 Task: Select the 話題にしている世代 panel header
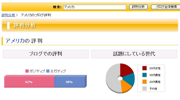134,54
